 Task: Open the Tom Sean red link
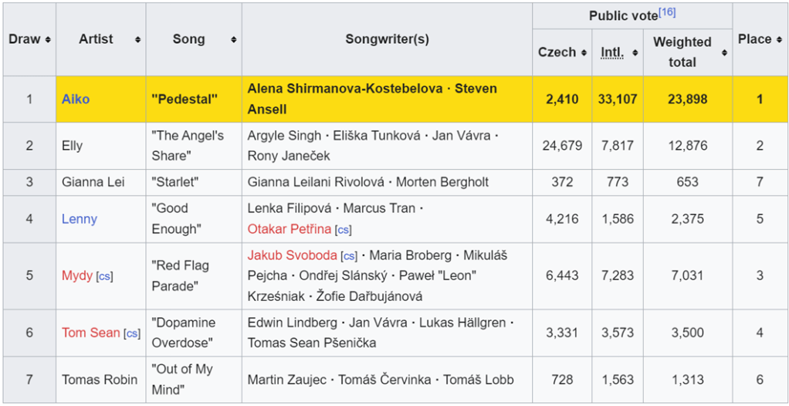[91, 333]
